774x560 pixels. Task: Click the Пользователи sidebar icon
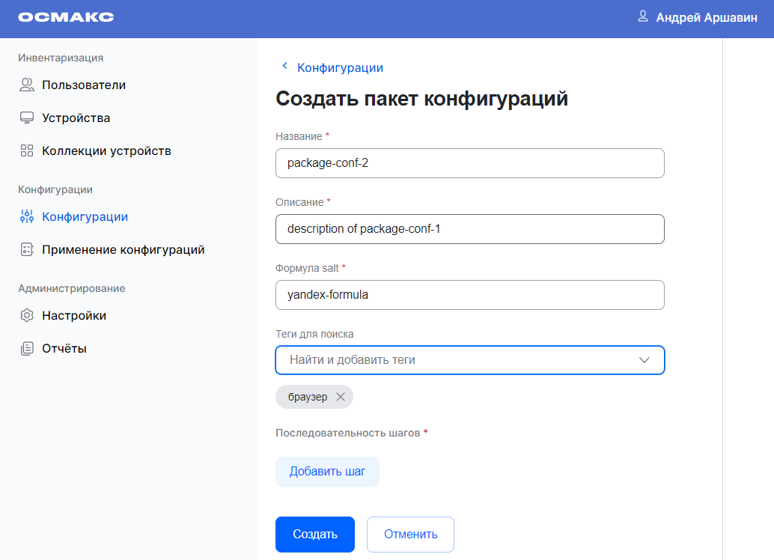27,85
